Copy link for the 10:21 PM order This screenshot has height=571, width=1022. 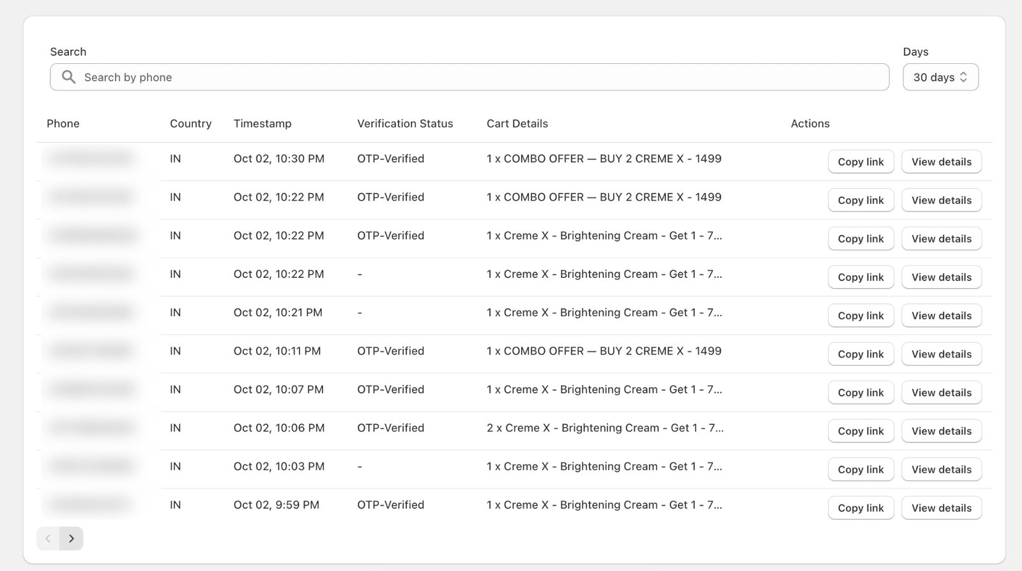pyautogui.click(x=860, y=316)
